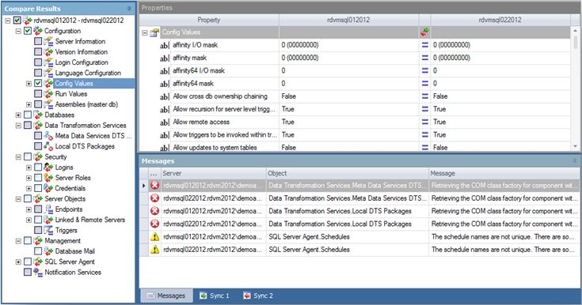Select the Run Values tree item

(x=71, y=94)
